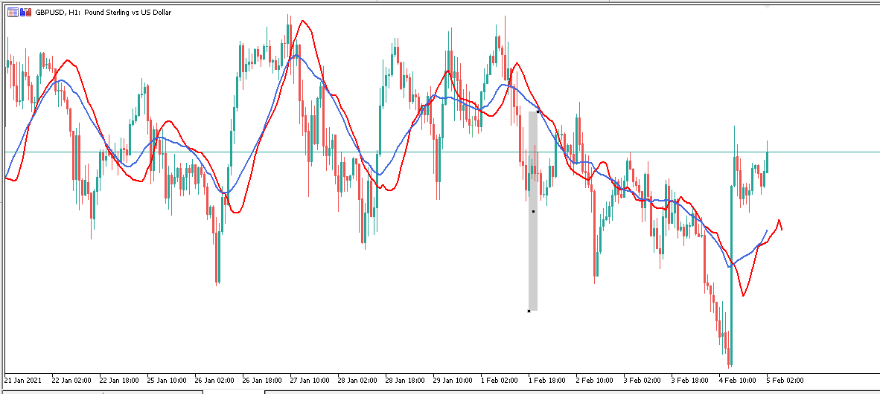The height and width of the screenshot is (394, 880).
Task: Click the '3 Feb 18:00' time label
Action: [689, 380]
